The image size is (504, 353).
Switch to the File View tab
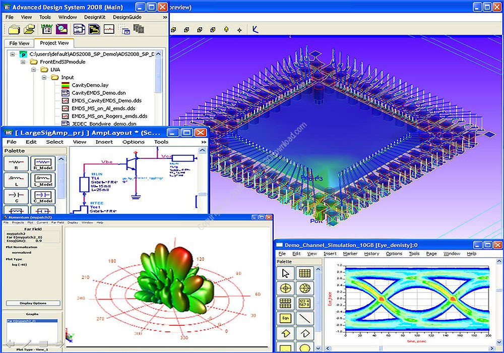pyautogui.click(x=19, y=43)
